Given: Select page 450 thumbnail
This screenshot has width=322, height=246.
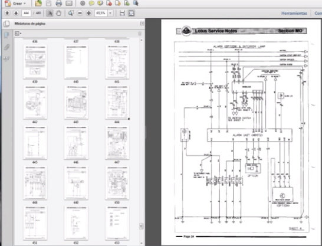Looking at the screenshot, I should click(117, 183).
